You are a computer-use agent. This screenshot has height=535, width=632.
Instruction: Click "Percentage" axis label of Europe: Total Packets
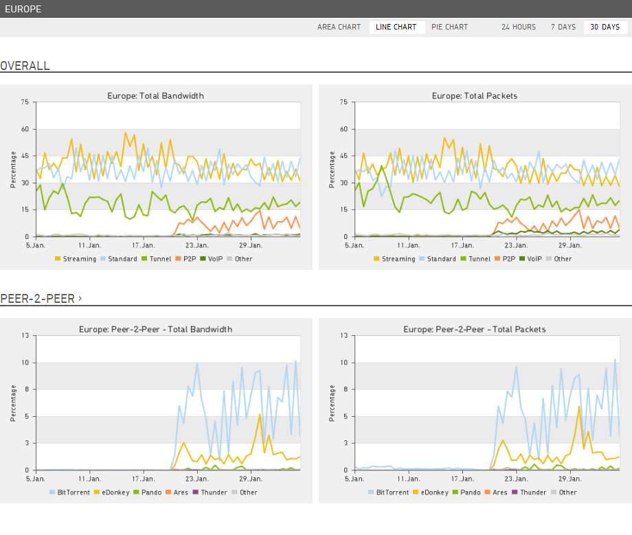point(332,170)
